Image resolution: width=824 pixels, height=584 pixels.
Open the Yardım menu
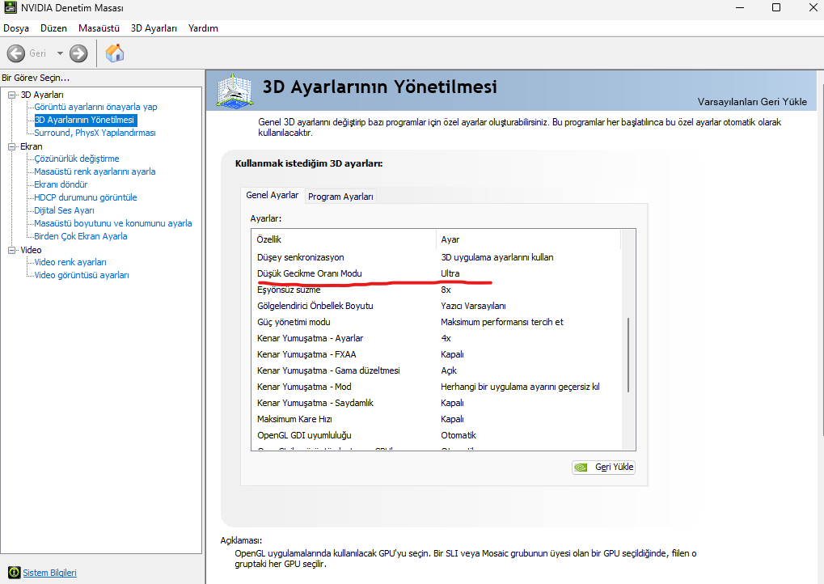pos(203,28)
